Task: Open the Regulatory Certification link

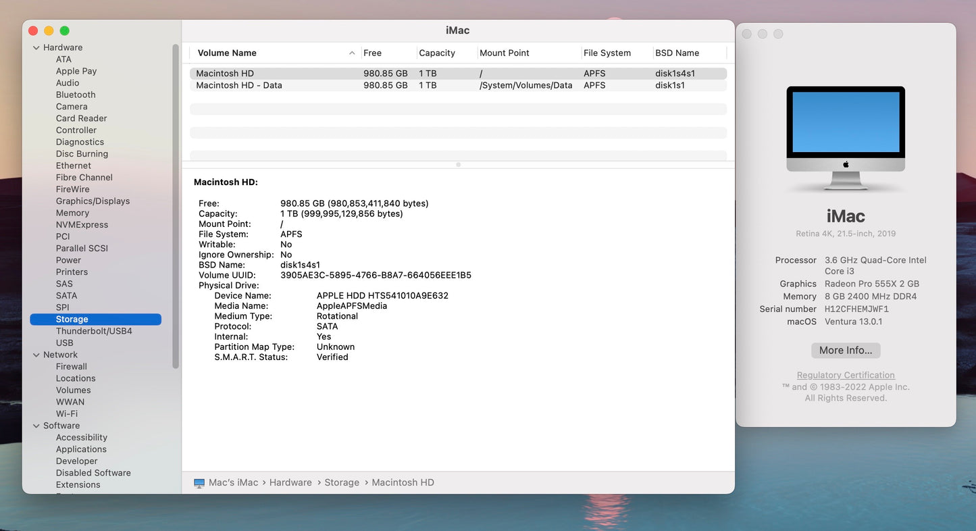Action: 845,375
